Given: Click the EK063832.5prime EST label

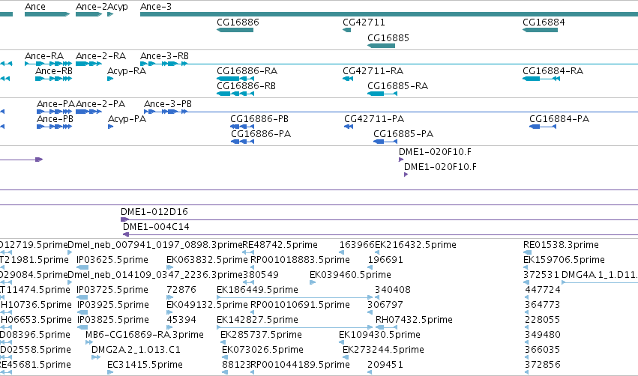Looking at the screenshot, I should [207, 260].
